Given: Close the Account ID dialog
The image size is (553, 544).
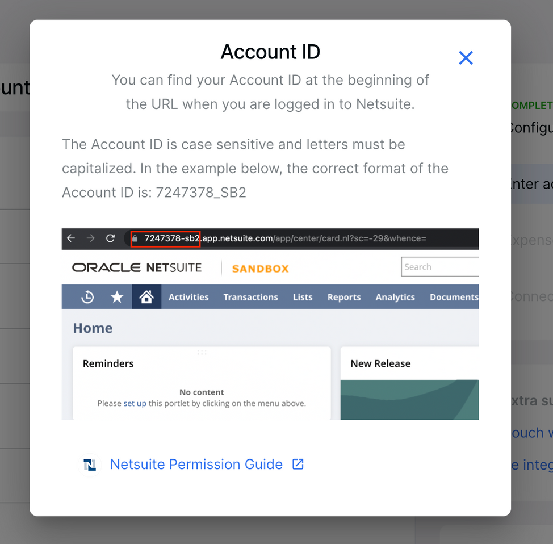Looking at the screenshot, I should point(466,57).
